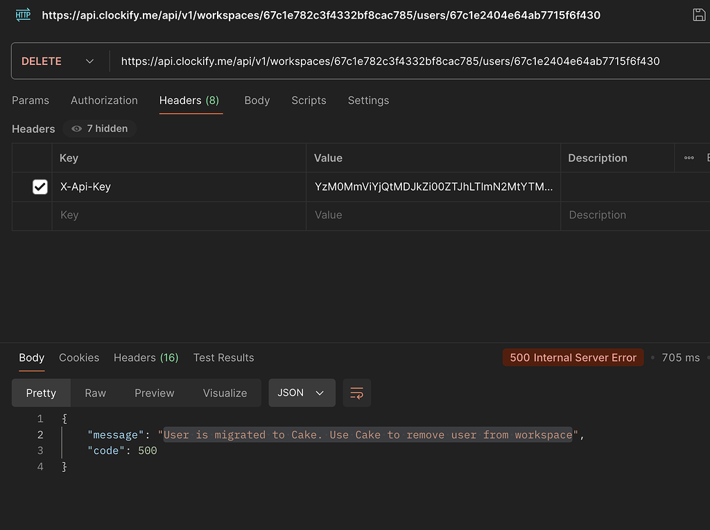Open the Params tab
Viewport: 710px width, 530px height.
pyautogui.click(x=31, y=100)
